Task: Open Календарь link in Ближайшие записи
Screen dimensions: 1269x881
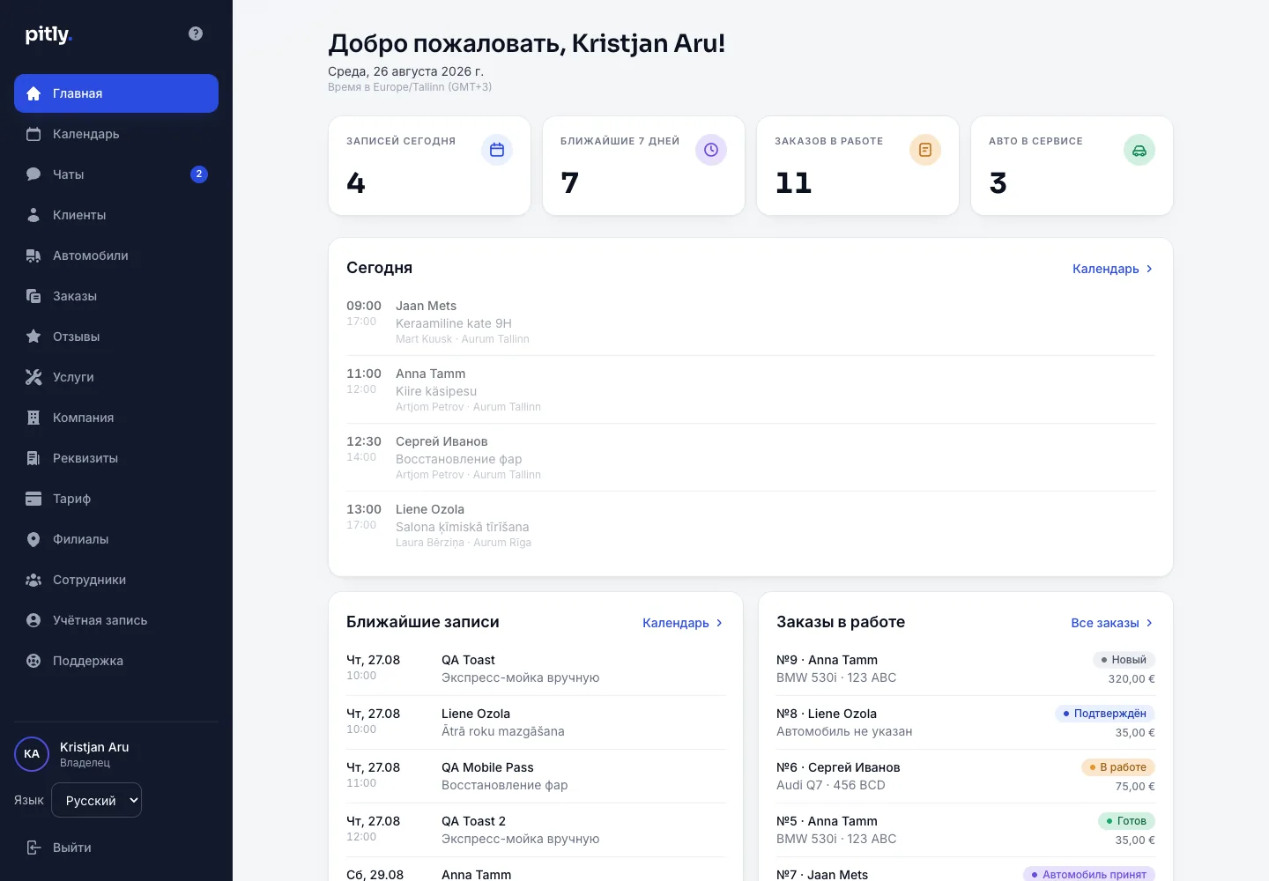Action: tap(683, 623)
